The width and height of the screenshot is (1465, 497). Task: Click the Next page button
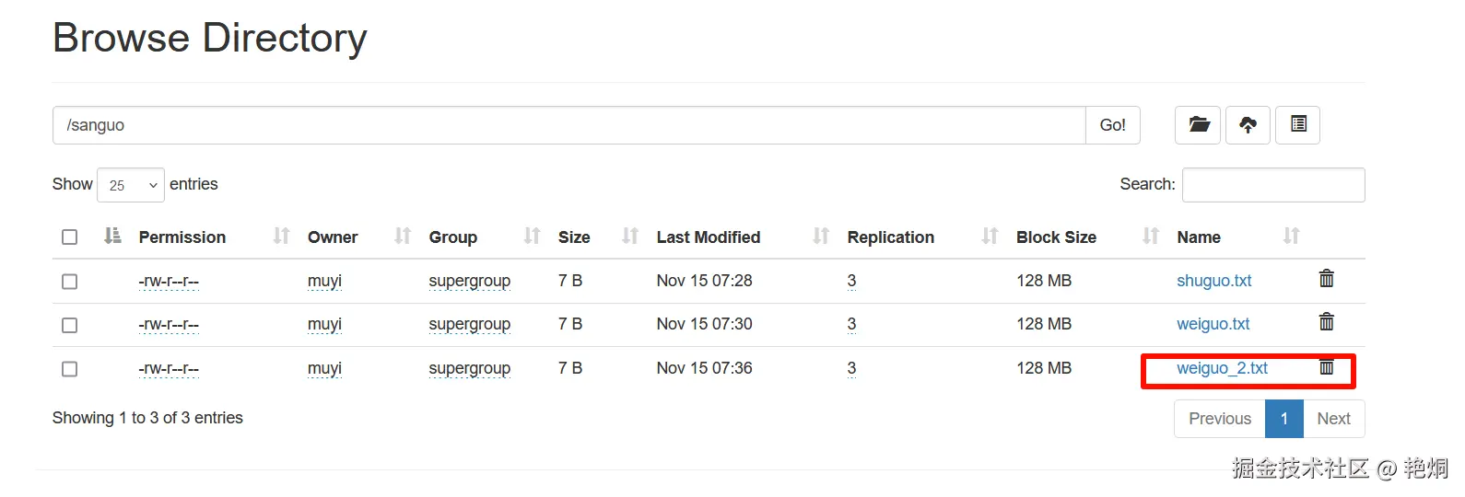pos(1333,419)
